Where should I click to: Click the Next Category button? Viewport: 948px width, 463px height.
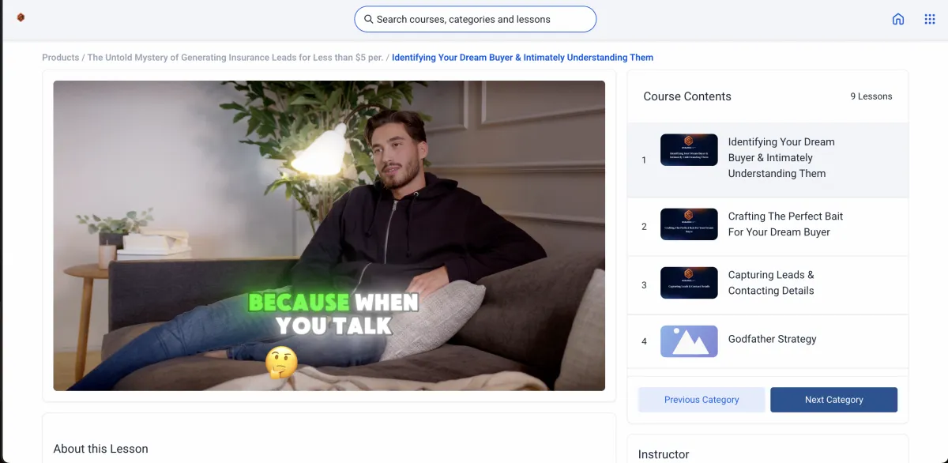[833, 400]
